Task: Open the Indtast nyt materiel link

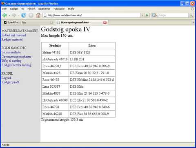Action: click(x=13, y=35)
